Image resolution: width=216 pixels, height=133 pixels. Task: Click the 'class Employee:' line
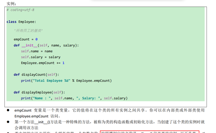click(x=21, y=22)
